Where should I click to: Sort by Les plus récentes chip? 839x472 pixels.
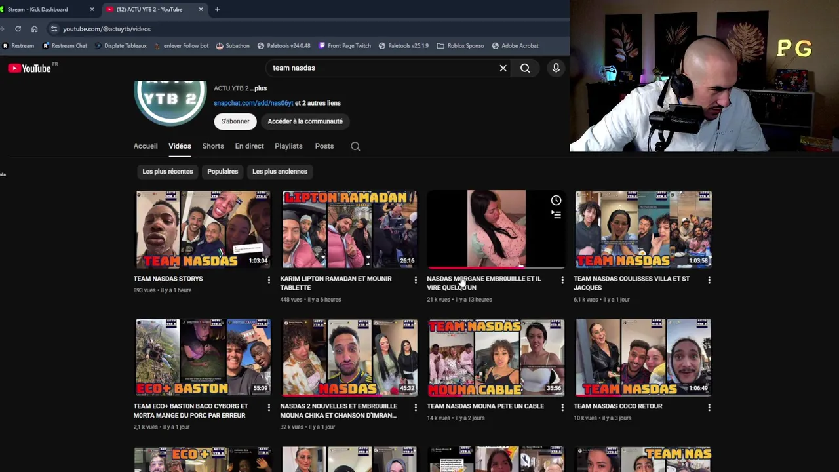click(168, 172)
